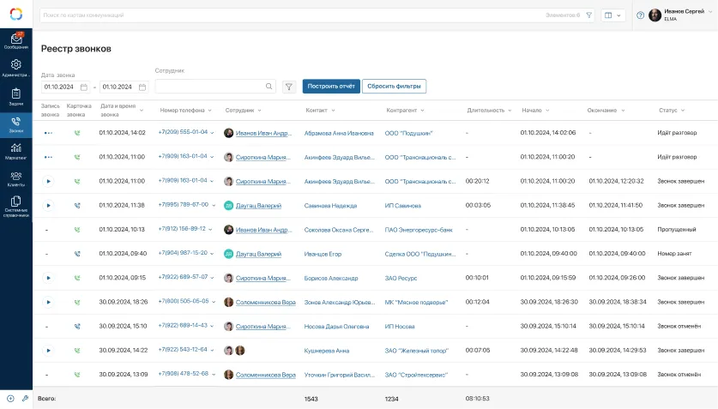Viewport: 718px width, 409px height.
Task: Click the Сотрудник search input field
Action: [209, 87]
